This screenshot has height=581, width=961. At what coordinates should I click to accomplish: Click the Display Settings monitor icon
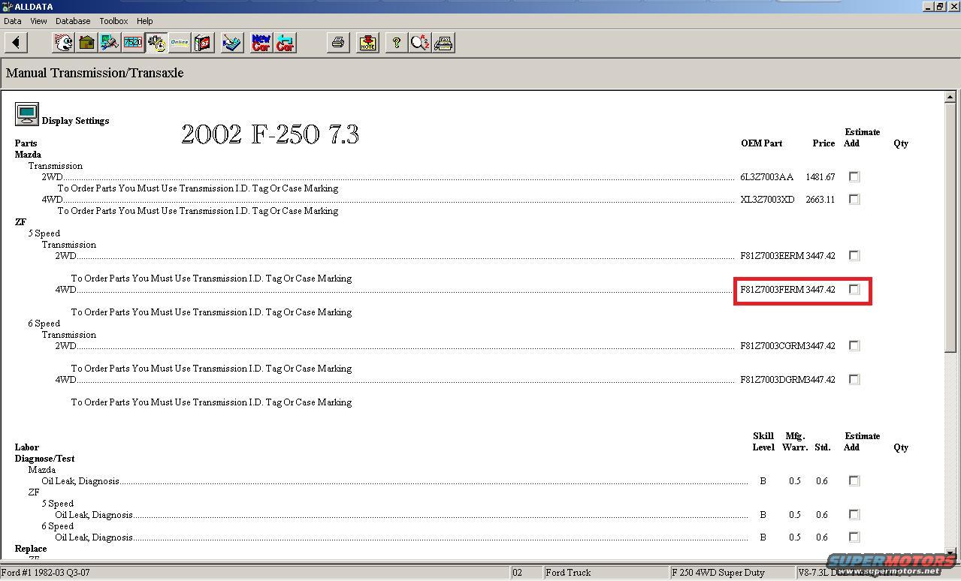[x=27, y=114]
